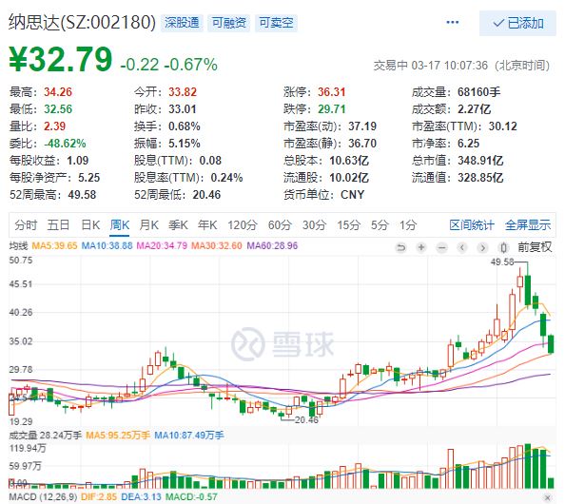Image resolution: width=565 pixels, height=504 pixels.
Task: Click the 市盈率(TTM) value 30.12
Action: (502, 126)
